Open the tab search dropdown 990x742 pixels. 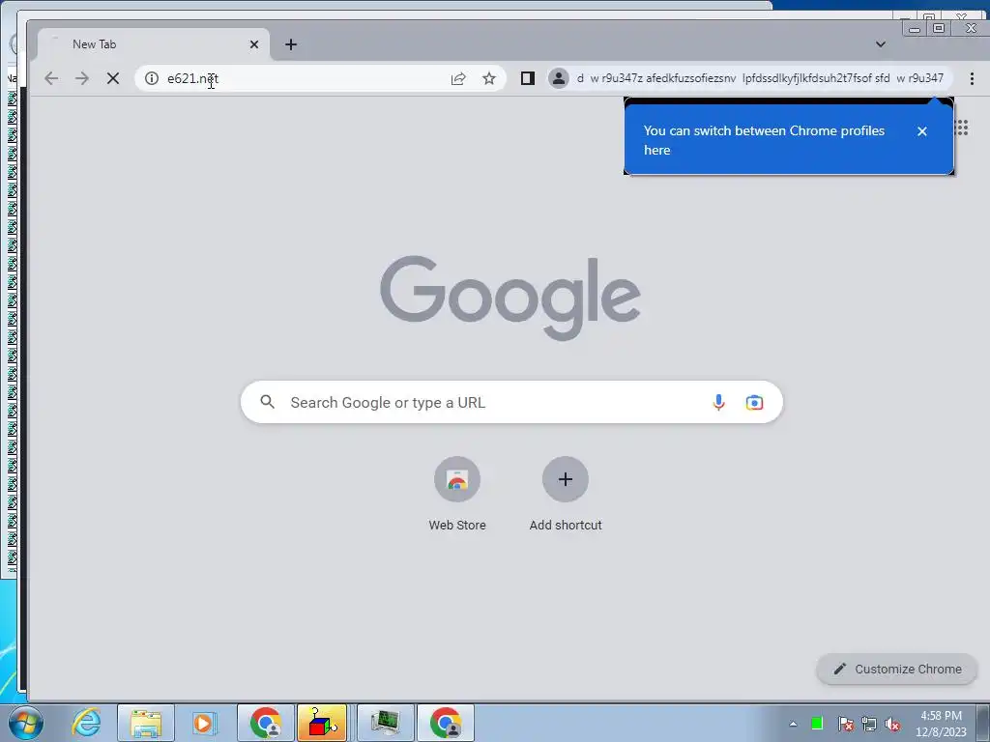[x=881, y=44]
